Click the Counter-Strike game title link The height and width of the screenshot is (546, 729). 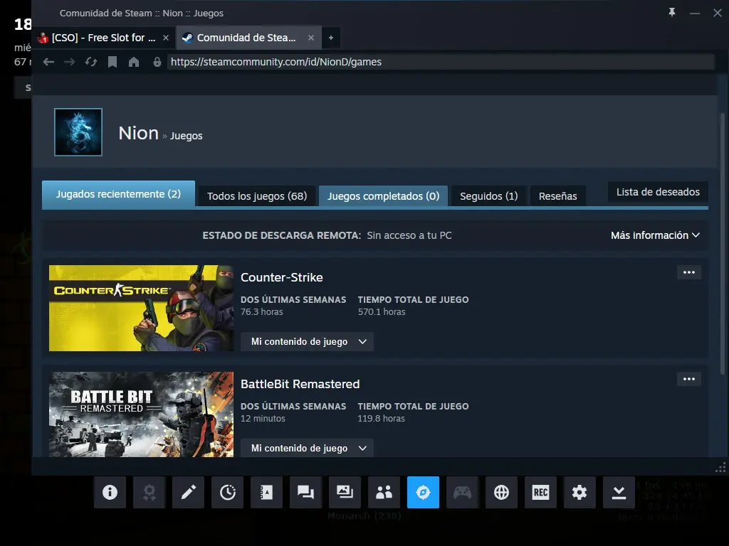click(282, 277)
